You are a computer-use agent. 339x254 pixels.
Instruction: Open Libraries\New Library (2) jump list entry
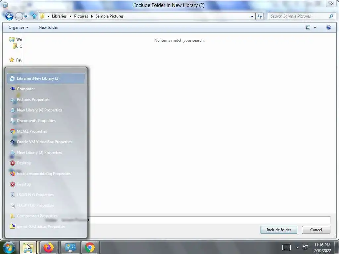coord(46,78)
